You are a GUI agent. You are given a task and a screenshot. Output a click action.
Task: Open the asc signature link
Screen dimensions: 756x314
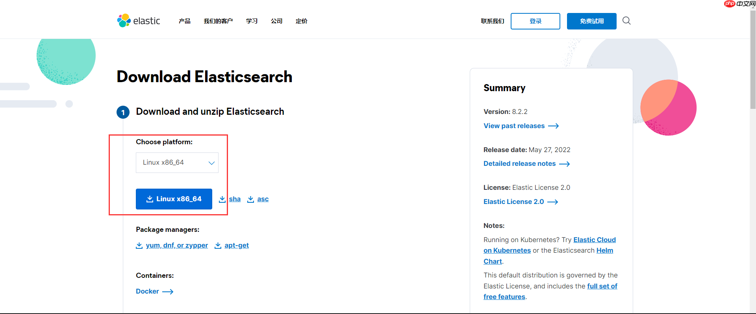(263, 199)
